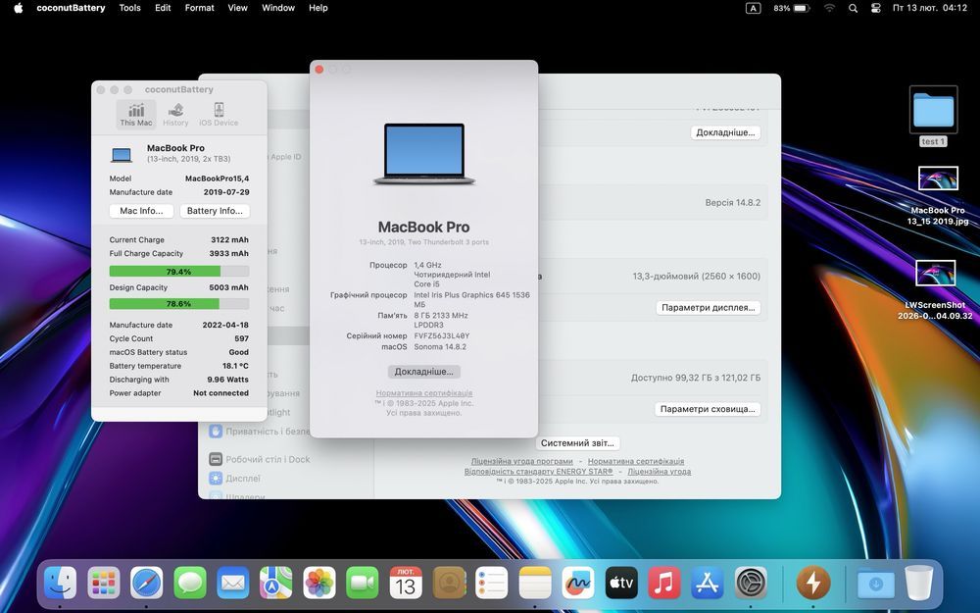Open Launchpad from the Dock
Image resolution: width=980 pixels, height=613 pixels.
(103, 583)
